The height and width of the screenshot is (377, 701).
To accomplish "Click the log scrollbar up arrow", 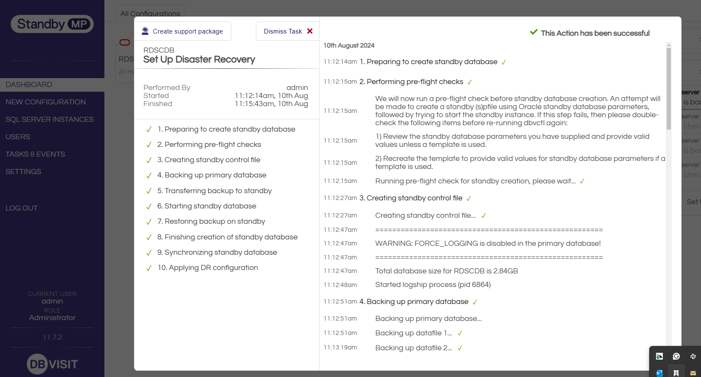I will point(669,45).
